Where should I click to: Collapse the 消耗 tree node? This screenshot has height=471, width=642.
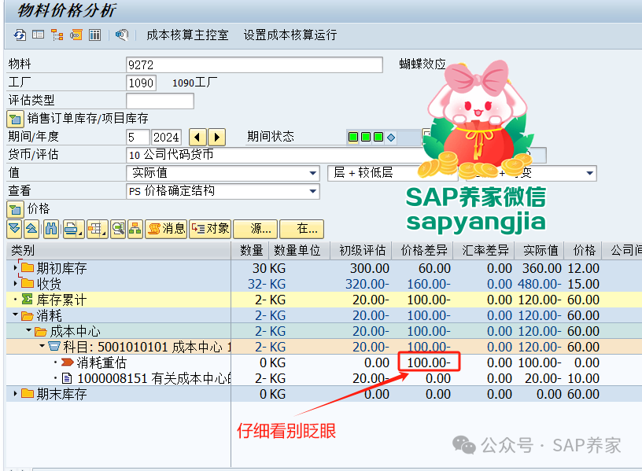pyautogui.click(x=15, y=315)
